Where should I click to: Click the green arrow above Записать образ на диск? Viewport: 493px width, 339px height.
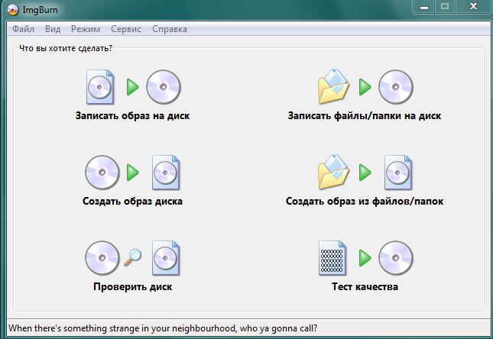[133, 87]
